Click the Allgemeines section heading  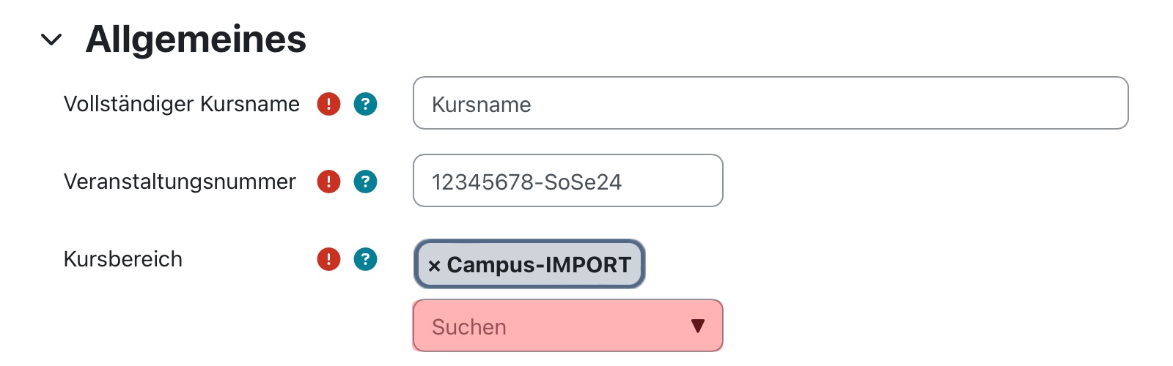point(196,39)
